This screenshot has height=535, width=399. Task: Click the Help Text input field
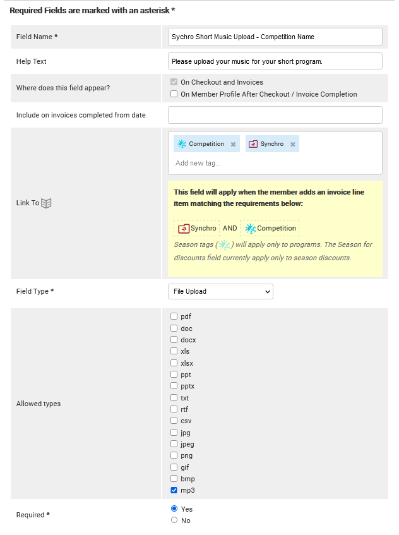click(275, 61)
